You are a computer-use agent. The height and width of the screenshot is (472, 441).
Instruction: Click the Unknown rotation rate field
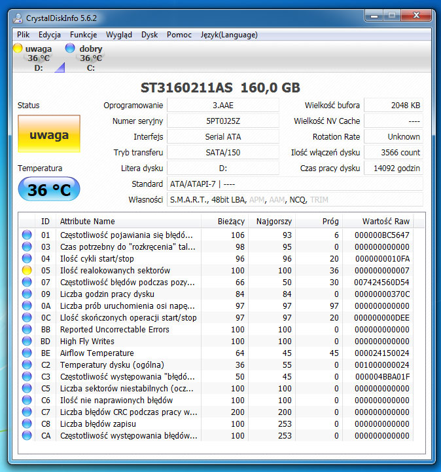[x=393, y=136]
